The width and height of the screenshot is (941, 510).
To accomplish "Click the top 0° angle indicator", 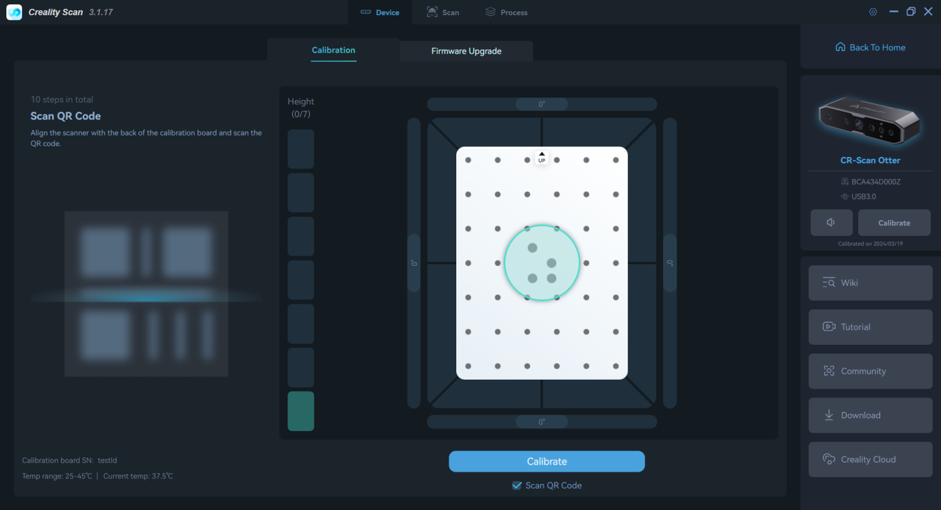I will coord(542,104).
